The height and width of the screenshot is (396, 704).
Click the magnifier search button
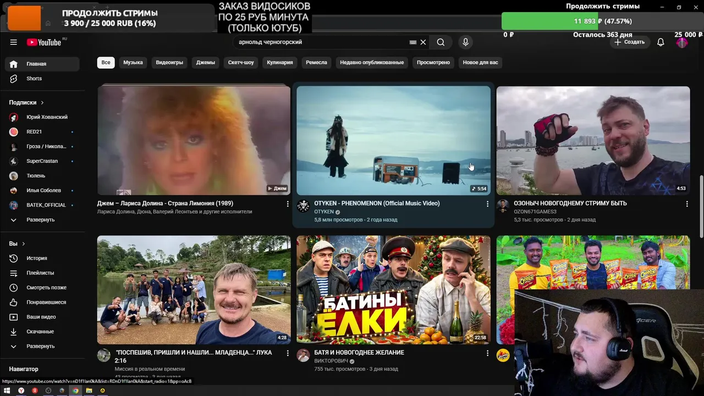tap(441, 42)
